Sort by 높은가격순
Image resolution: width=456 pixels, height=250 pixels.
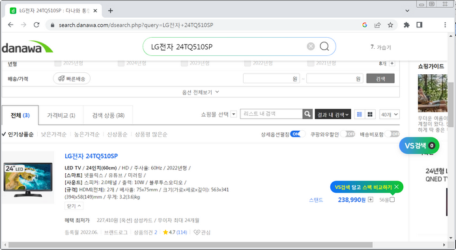pyautogui.click(x=87, y=134)
